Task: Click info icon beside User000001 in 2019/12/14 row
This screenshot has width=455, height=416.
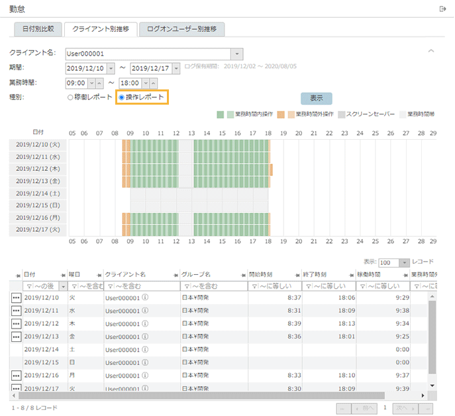Action: (x=145, y=350)
